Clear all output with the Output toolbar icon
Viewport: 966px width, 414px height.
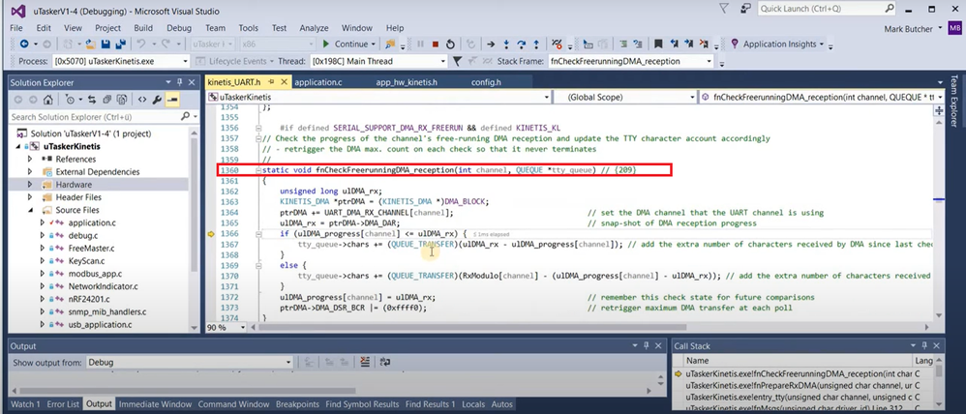click(365, 362)
